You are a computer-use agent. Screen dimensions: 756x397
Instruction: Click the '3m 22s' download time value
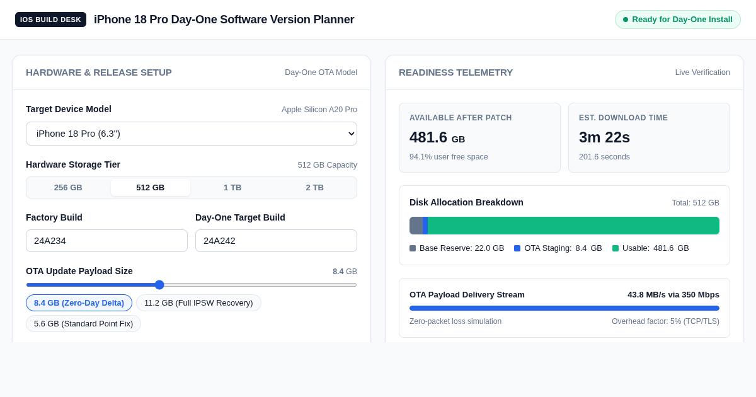pos(604,137)
